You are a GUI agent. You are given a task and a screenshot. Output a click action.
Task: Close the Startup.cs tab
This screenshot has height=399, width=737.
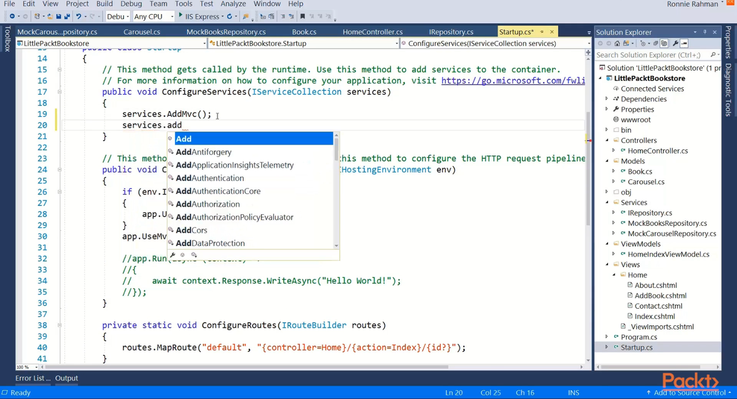click(x=552, y=32)
